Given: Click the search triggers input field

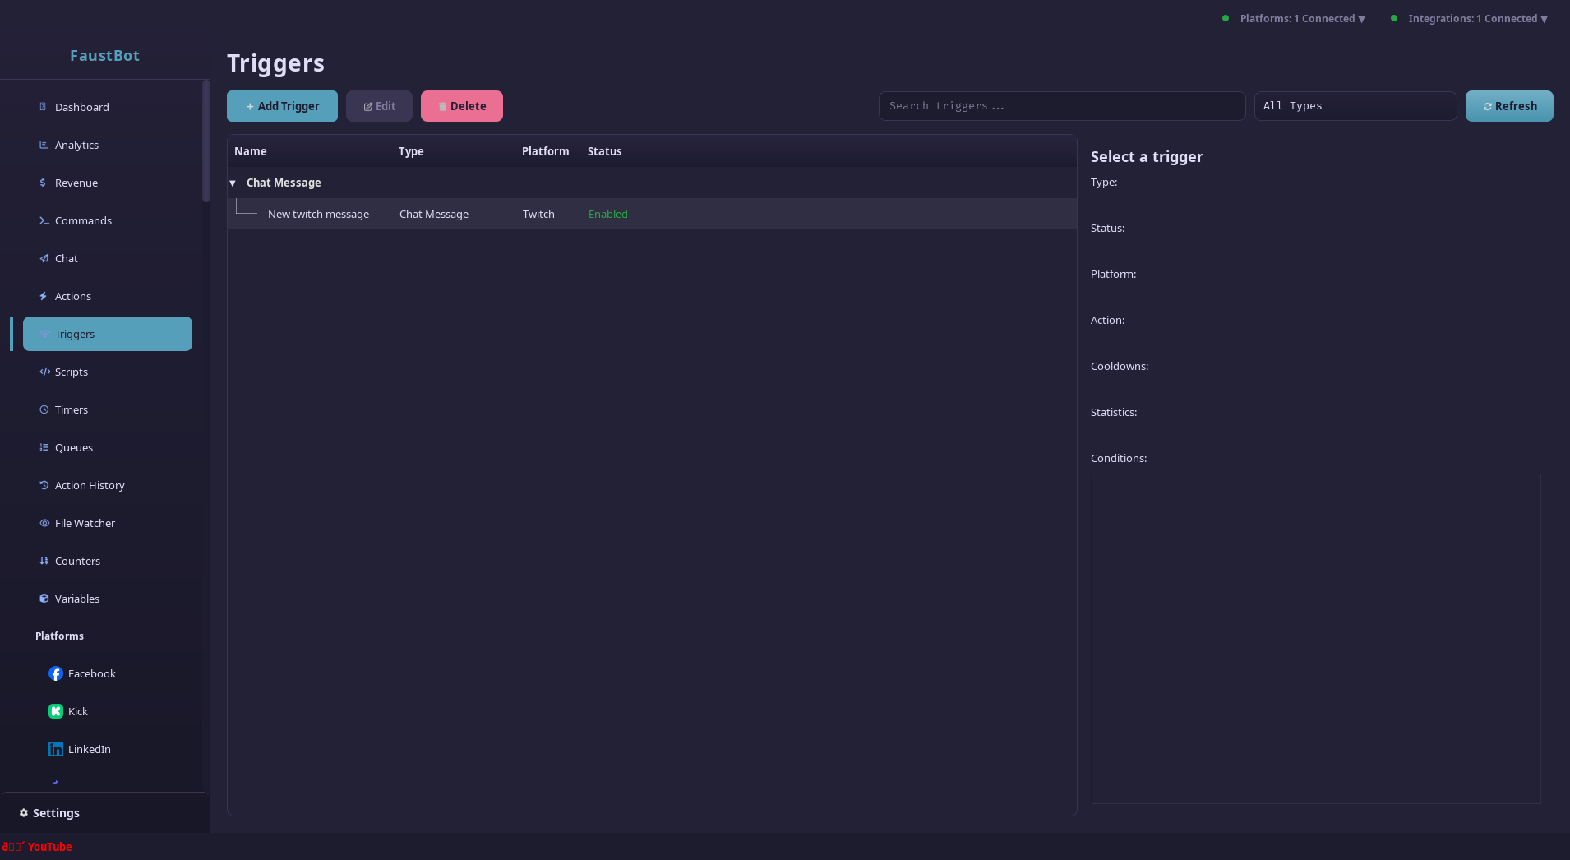Looking at the screenshot, I should click(x=1062, y=105).
